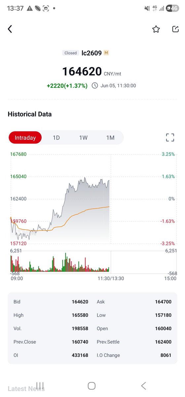
Task: Tap the CNY/mt unit label
Action: tap(112, 74)
